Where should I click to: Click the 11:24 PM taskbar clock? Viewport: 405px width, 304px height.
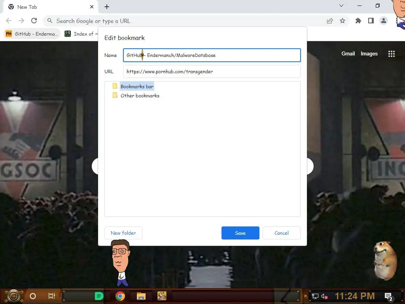pyautogui.click(x=355, y=296)
